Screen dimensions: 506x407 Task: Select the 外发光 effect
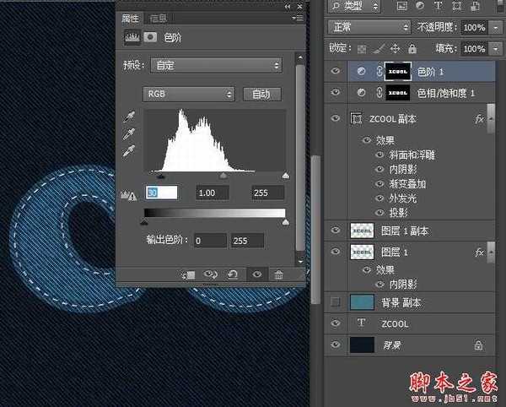tap(403, 198)
